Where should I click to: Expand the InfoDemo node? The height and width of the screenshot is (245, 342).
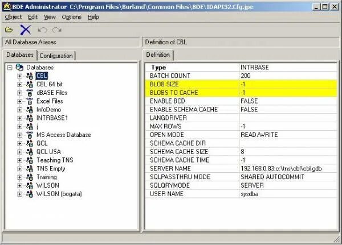(x=19, y=110)
